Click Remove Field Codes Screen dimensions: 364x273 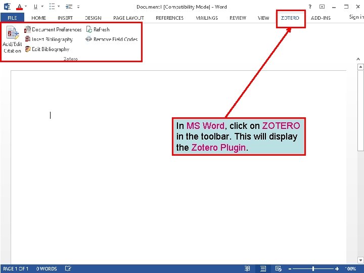coord(111,39)
